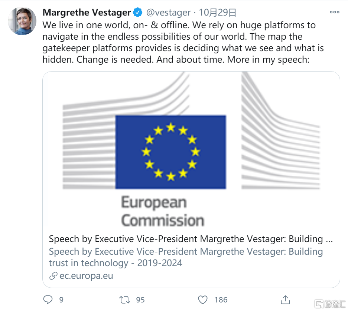
Task: Open the @vestager handle link
Action: coord(168,13)
